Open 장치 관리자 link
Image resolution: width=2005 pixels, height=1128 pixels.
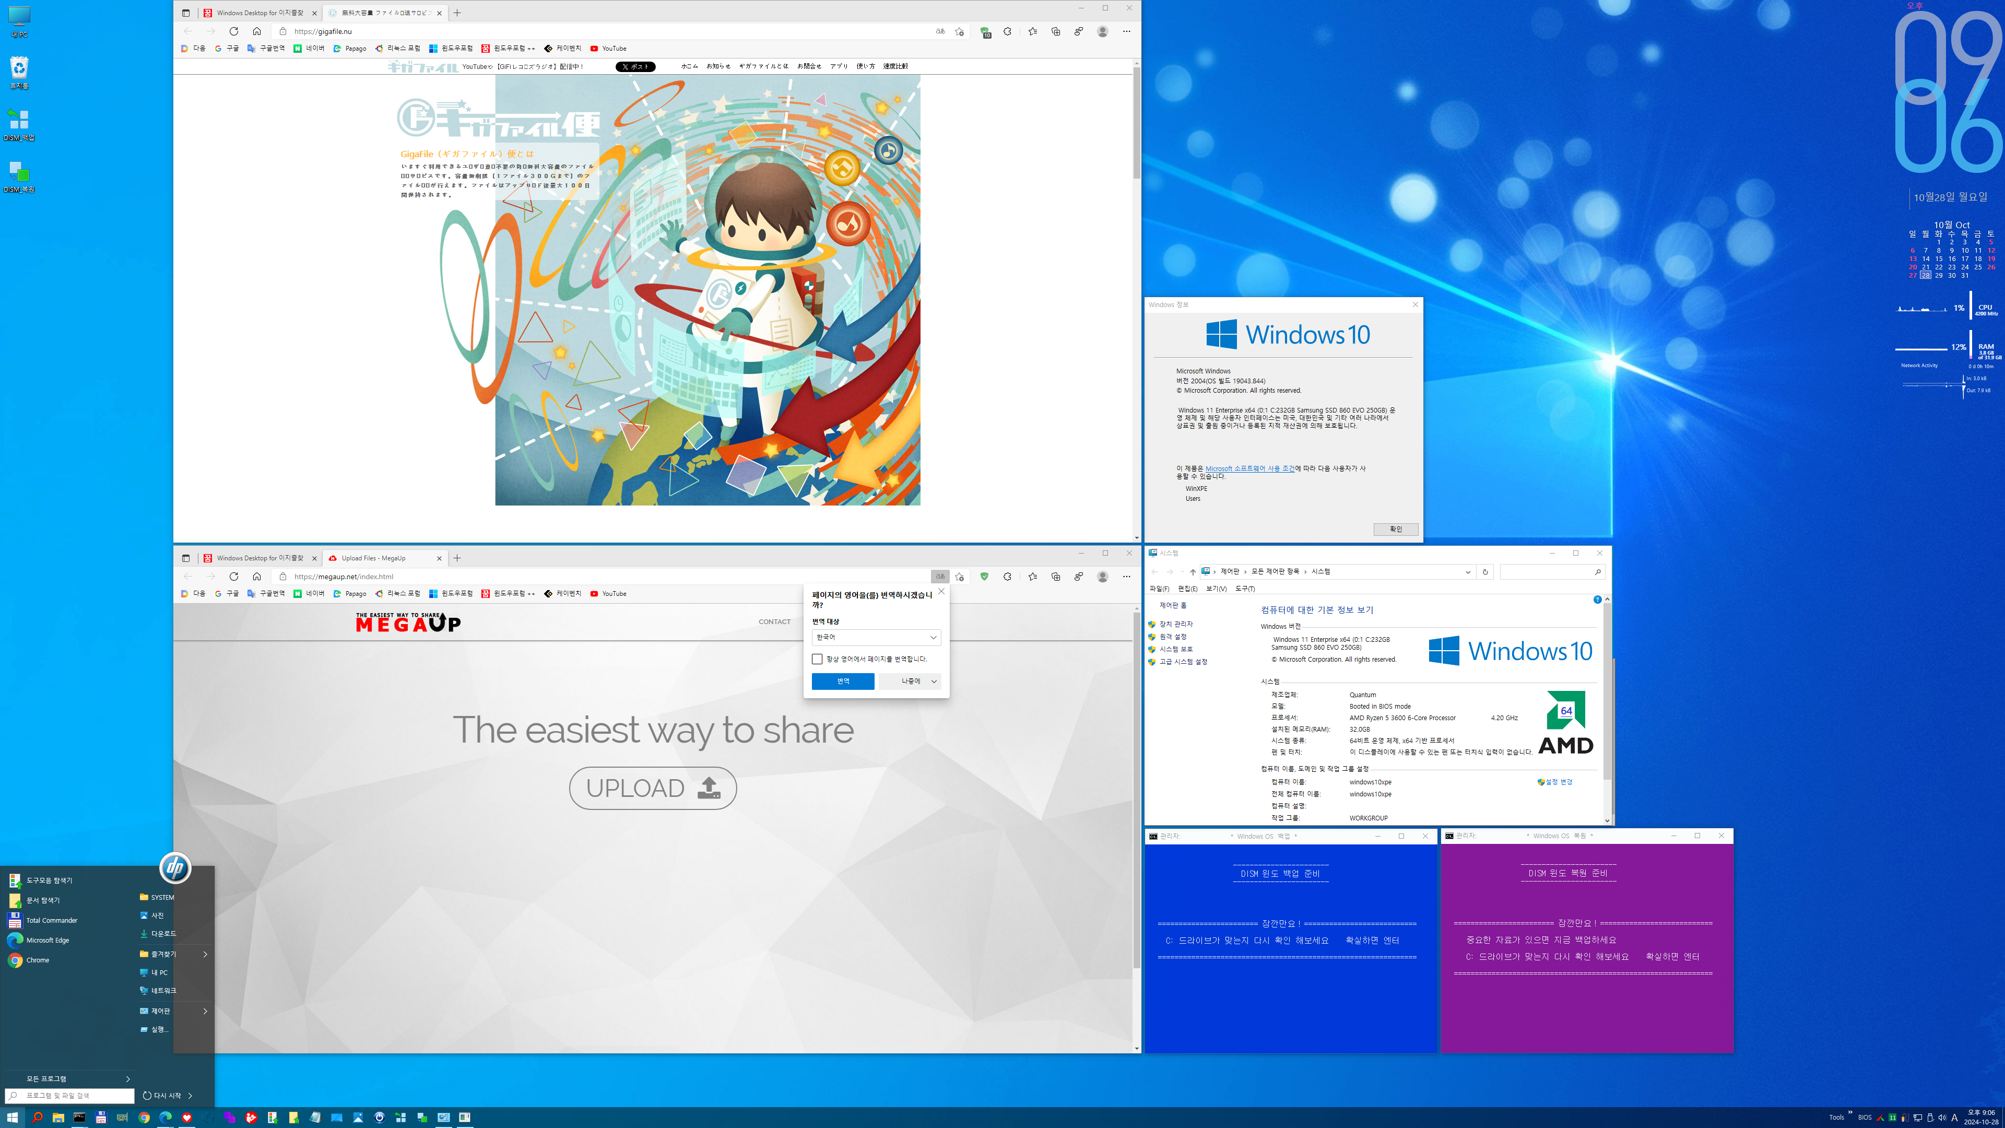pyautogui.click(x=1175, y=625)
